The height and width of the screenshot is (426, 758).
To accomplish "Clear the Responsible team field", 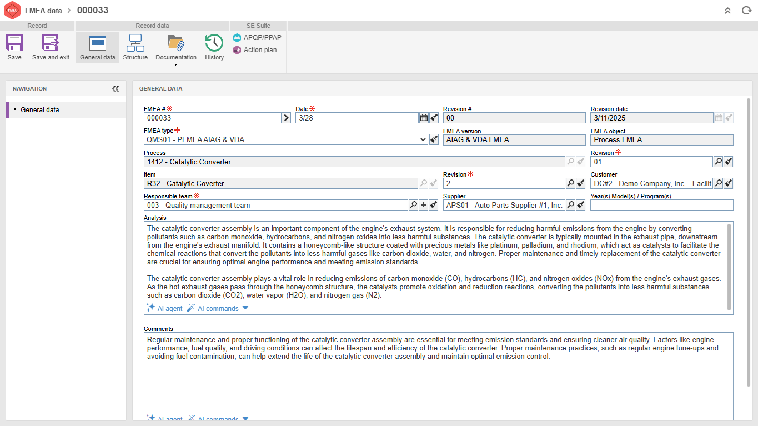I will (434, 205).
